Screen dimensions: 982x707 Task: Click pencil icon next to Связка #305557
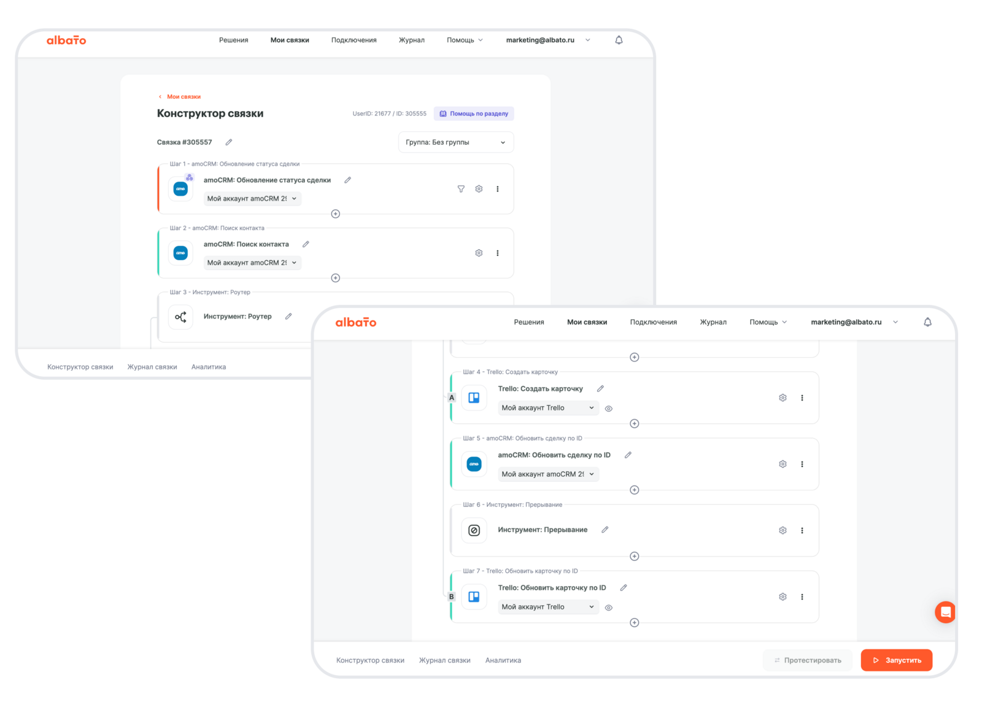click(229, 142)
